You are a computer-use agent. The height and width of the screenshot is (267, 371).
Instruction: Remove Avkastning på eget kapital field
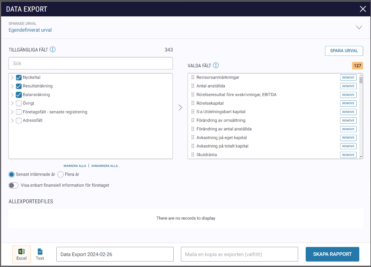click(x=348, y=138)
